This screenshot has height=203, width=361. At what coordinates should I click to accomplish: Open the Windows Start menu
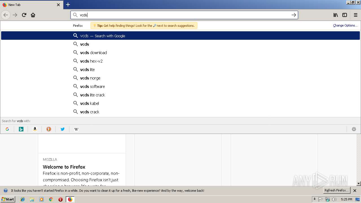(x=8, y=199)
